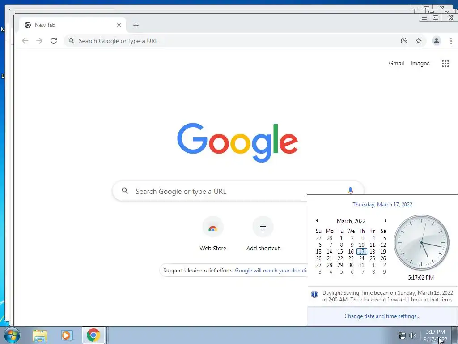Screen dimensions: 458x344
Task: Open a new tab with plus button
Action: [x=136, y=25]
